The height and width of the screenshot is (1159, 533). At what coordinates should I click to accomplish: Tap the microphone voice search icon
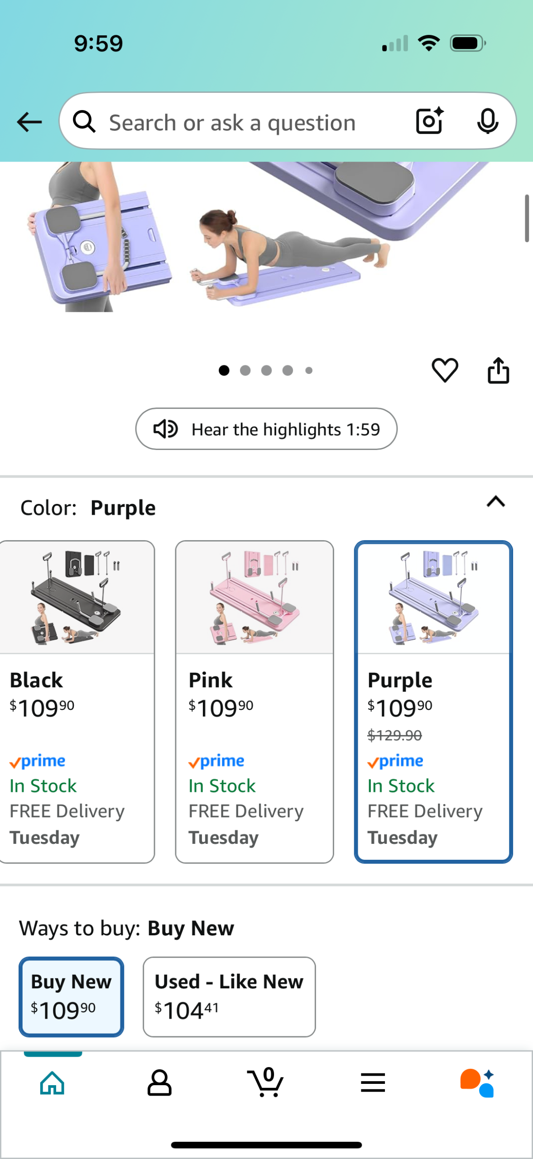(488, 121)
